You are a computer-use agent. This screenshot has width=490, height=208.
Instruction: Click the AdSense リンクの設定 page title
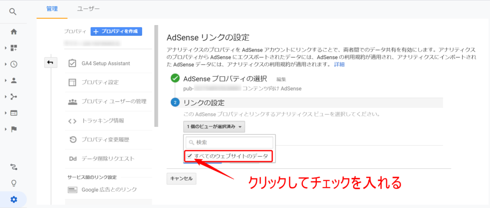[x=208, y=38]
